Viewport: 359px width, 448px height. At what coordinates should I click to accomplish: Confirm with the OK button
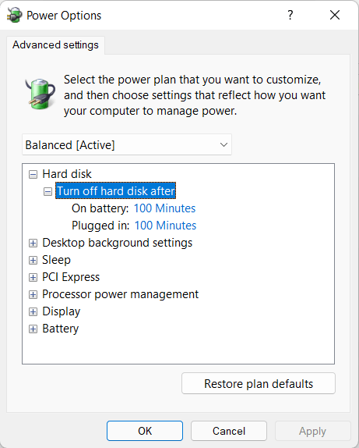click(145, 431)
